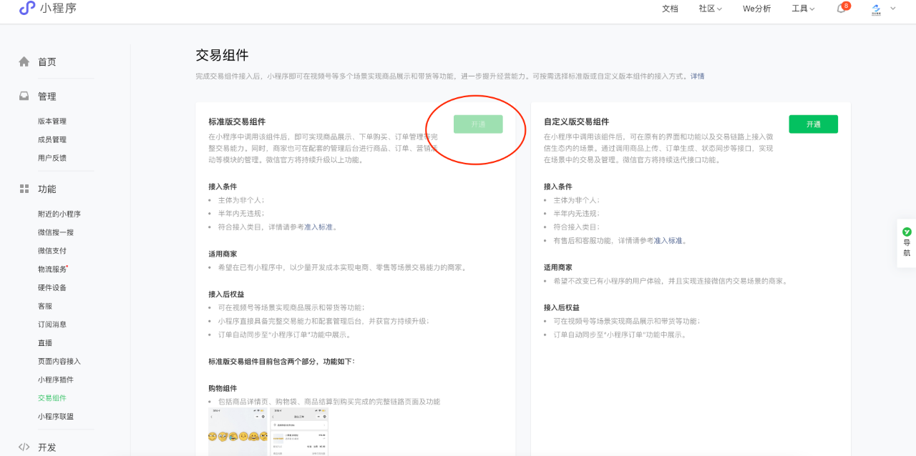Viewport: 916px width, 456px height.
Task: Click the 开发 sidebar section label
Action: (x=47, y=447)
